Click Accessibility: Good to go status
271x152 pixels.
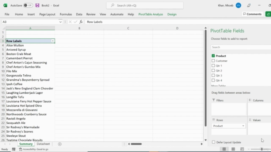point(34,149)
